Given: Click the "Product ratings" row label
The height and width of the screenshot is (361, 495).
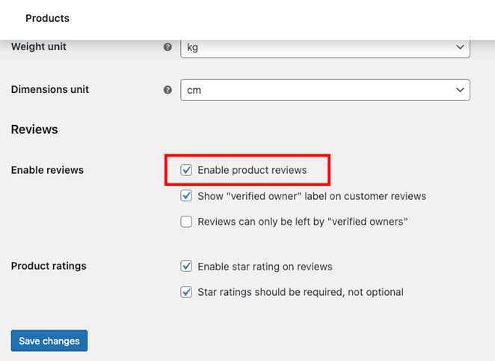Looking at the screenshot, I should coord(49,266).
